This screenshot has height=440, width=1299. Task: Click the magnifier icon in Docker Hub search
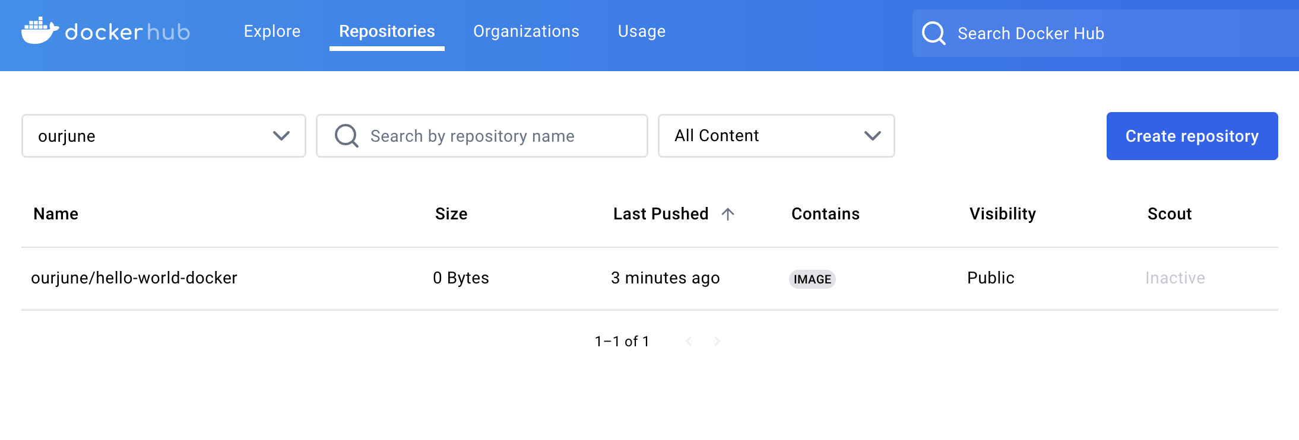point(933,33)
